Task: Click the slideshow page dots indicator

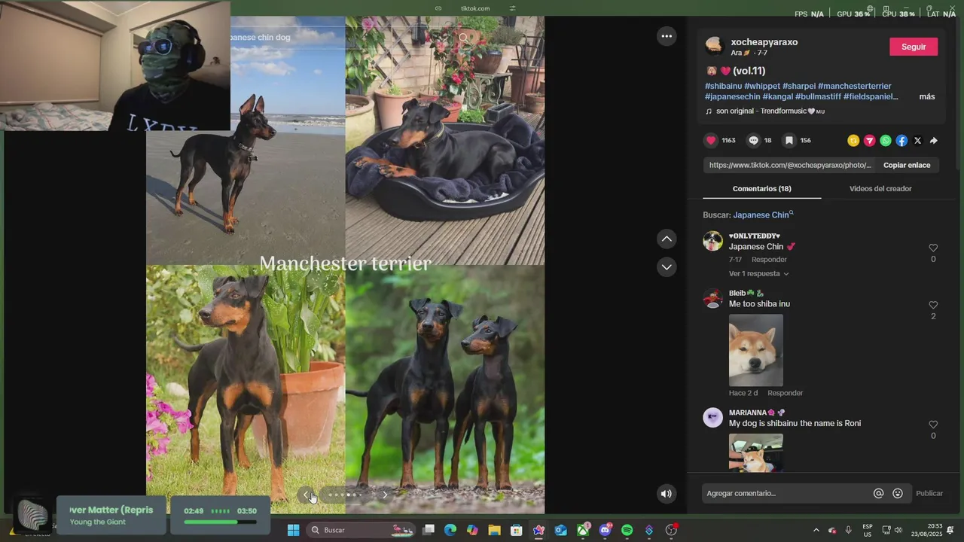Action: point(346,495)
